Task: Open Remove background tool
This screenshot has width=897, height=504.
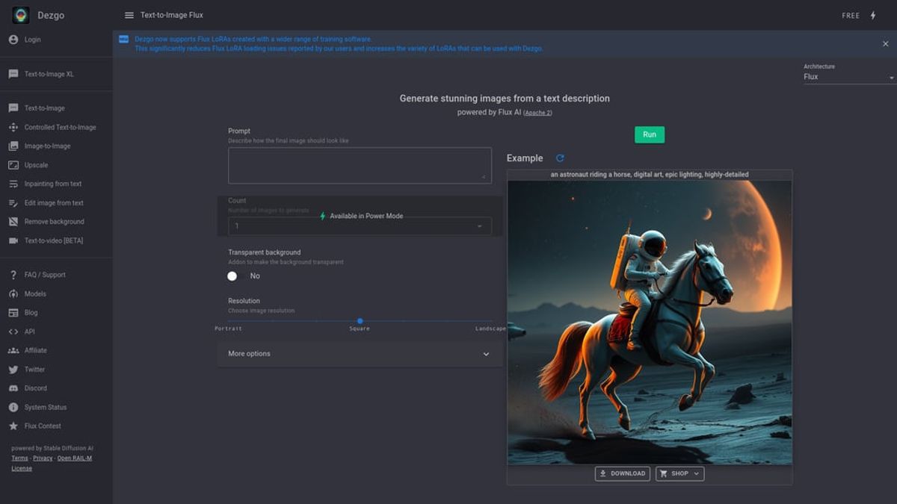Action: (x=54, y=222)
